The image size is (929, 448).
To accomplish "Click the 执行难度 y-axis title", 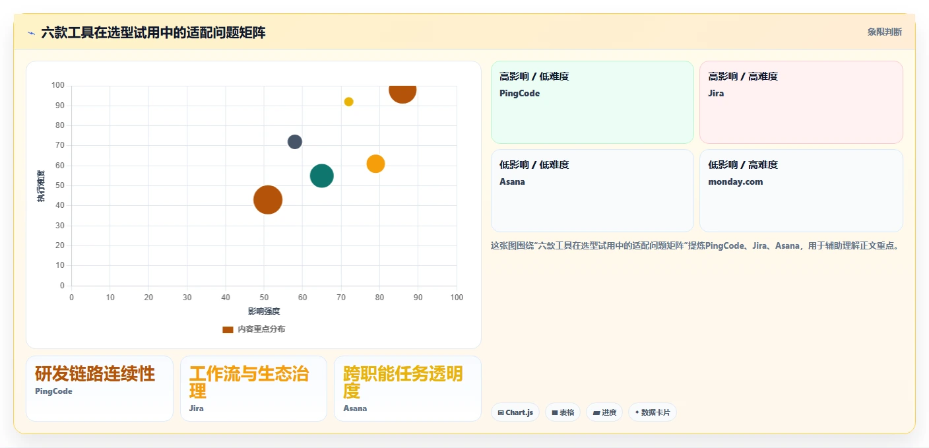I will point(41,186).
